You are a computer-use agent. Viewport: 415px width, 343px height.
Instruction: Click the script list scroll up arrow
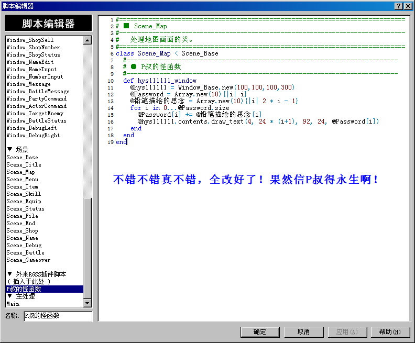[x=88, y=40]
